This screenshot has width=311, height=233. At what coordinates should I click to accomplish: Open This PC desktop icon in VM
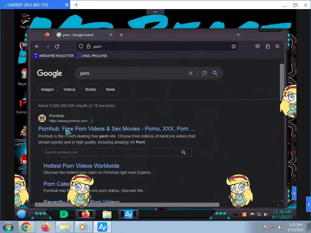pyautogui.click(x=25, y=21)
